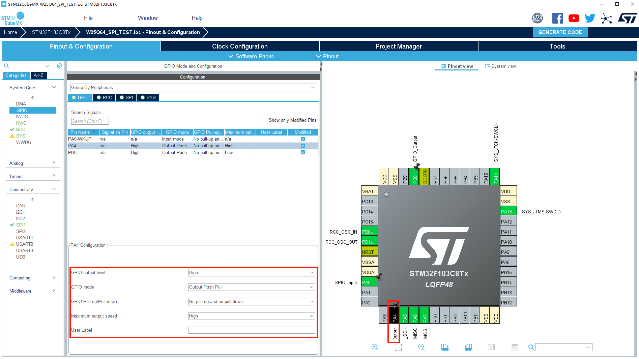This screenshot has width=639, height=359.
Task: Open the Pinout dropdown menu
Action: point(327,56)
